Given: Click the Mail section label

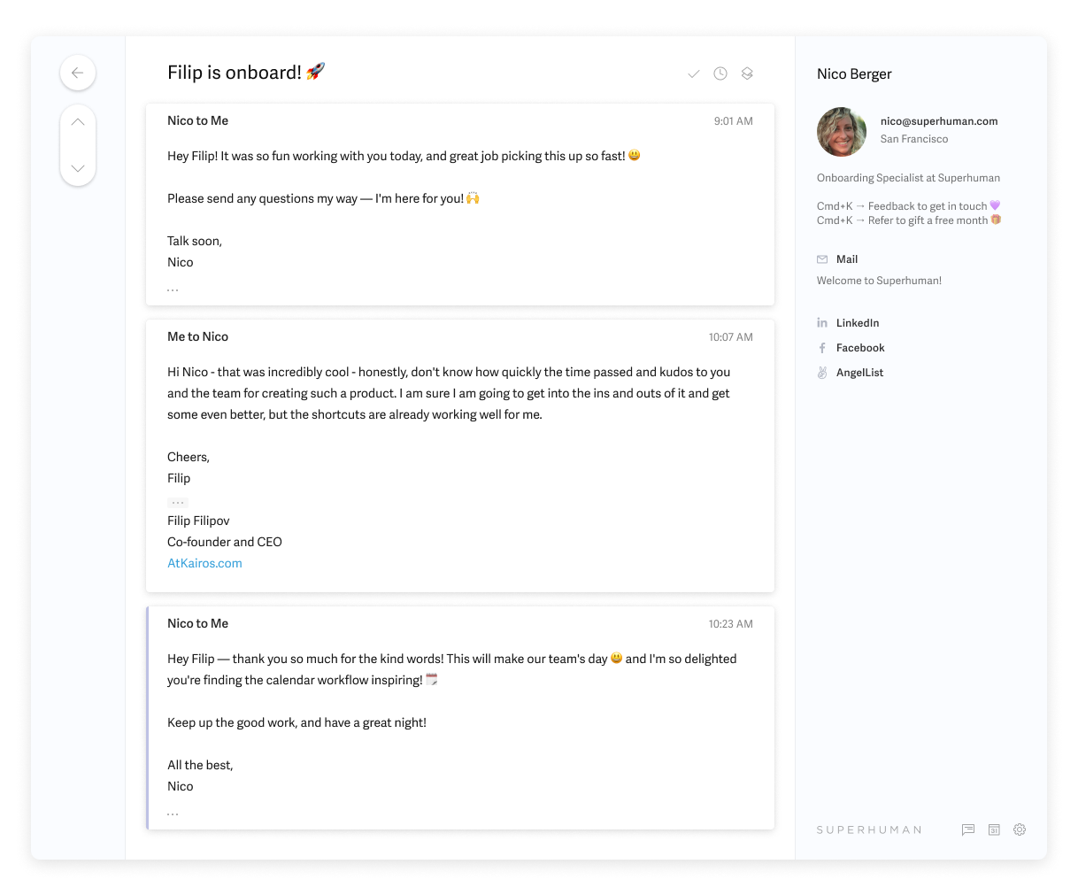Looking at the screenshot, I should [x=847, y=259].
